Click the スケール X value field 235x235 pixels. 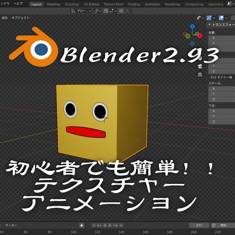(x=221, y=89)
